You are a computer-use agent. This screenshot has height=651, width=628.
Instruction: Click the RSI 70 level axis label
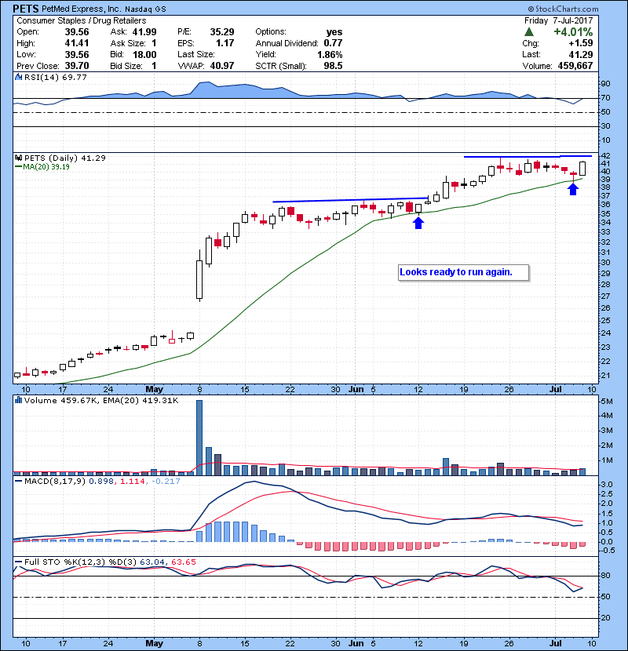(605, 98)
